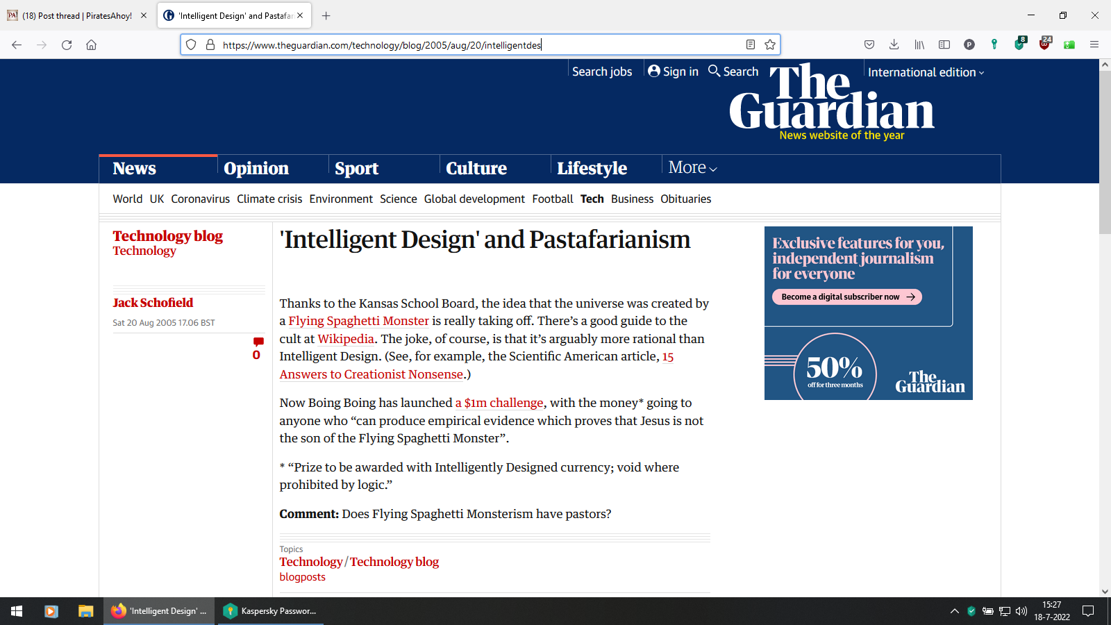Toggle reader view in address bar
The image size is (1111, 625).
(x=751, y=45)
